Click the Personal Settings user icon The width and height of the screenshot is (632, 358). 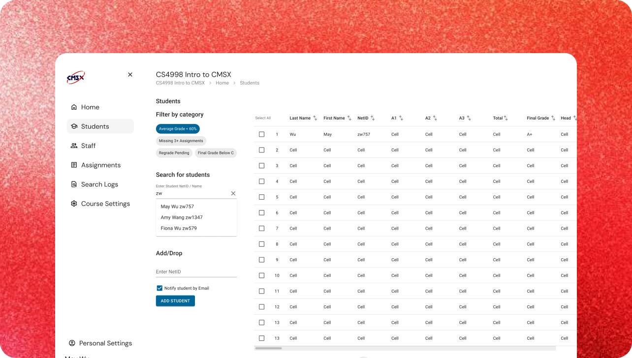72,343
